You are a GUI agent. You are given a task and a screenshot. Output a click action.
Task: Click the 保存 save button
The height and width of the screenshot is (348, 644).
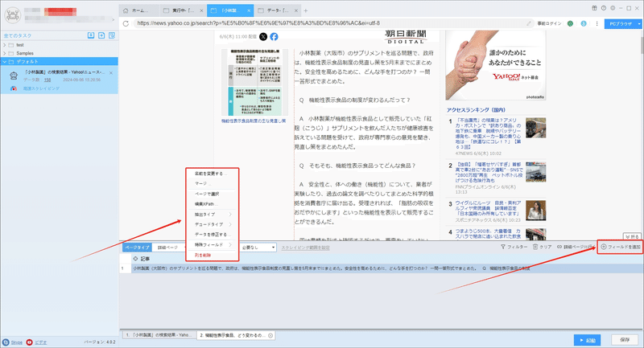pos(625,340)
